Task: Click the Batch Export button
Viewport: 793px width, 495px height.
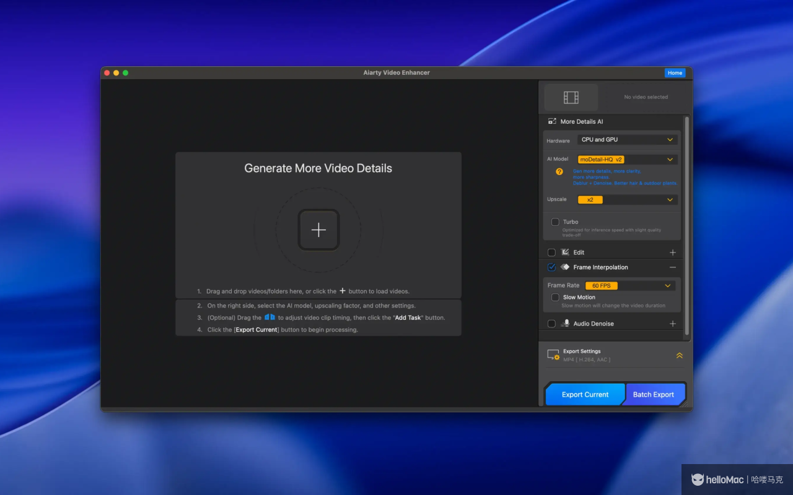Action: click(x=654, y=394)
